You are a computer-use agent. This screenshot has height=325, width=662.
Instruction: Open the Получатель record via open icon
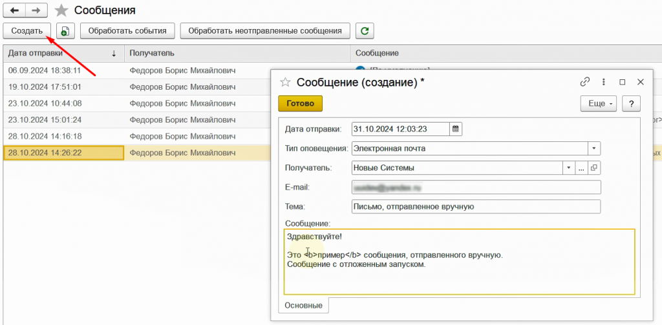[x=594, y=168]
